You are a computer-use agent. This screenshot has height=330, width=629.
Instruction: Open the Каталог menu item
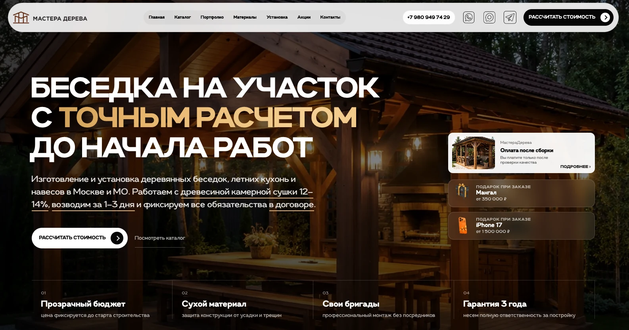[x=182, y=17]
